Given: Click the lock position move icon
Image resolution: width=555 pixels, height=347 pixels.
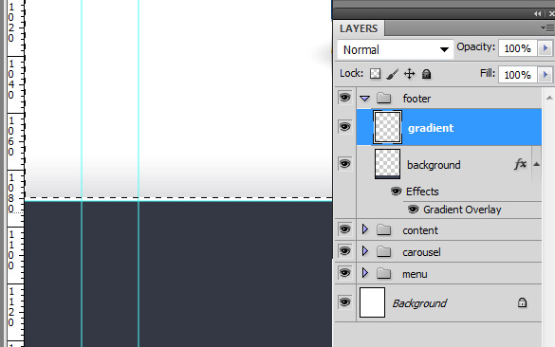Looking at the screenshot, I should (409, 74).
